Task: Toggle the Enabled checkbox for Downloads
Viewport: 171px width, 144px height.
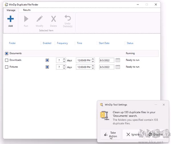Action: (x=47, y=60)
